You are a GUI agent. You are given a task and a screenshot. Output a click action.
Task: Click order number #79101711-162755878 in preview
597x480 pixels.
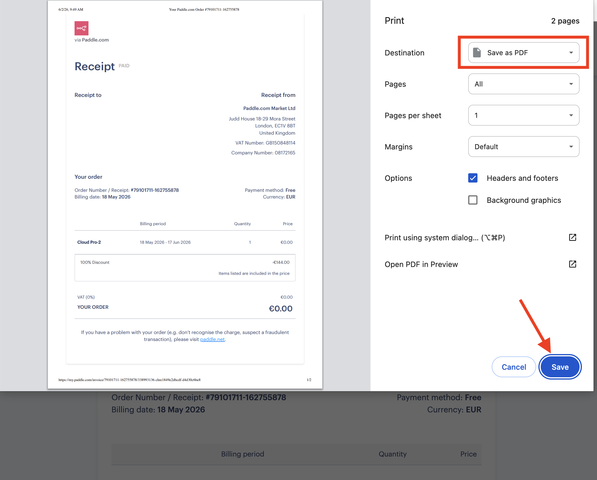pos(155,190)
